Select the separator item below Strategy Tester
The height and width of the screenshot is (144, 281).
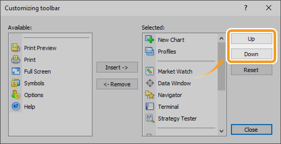tap(186, 128)
